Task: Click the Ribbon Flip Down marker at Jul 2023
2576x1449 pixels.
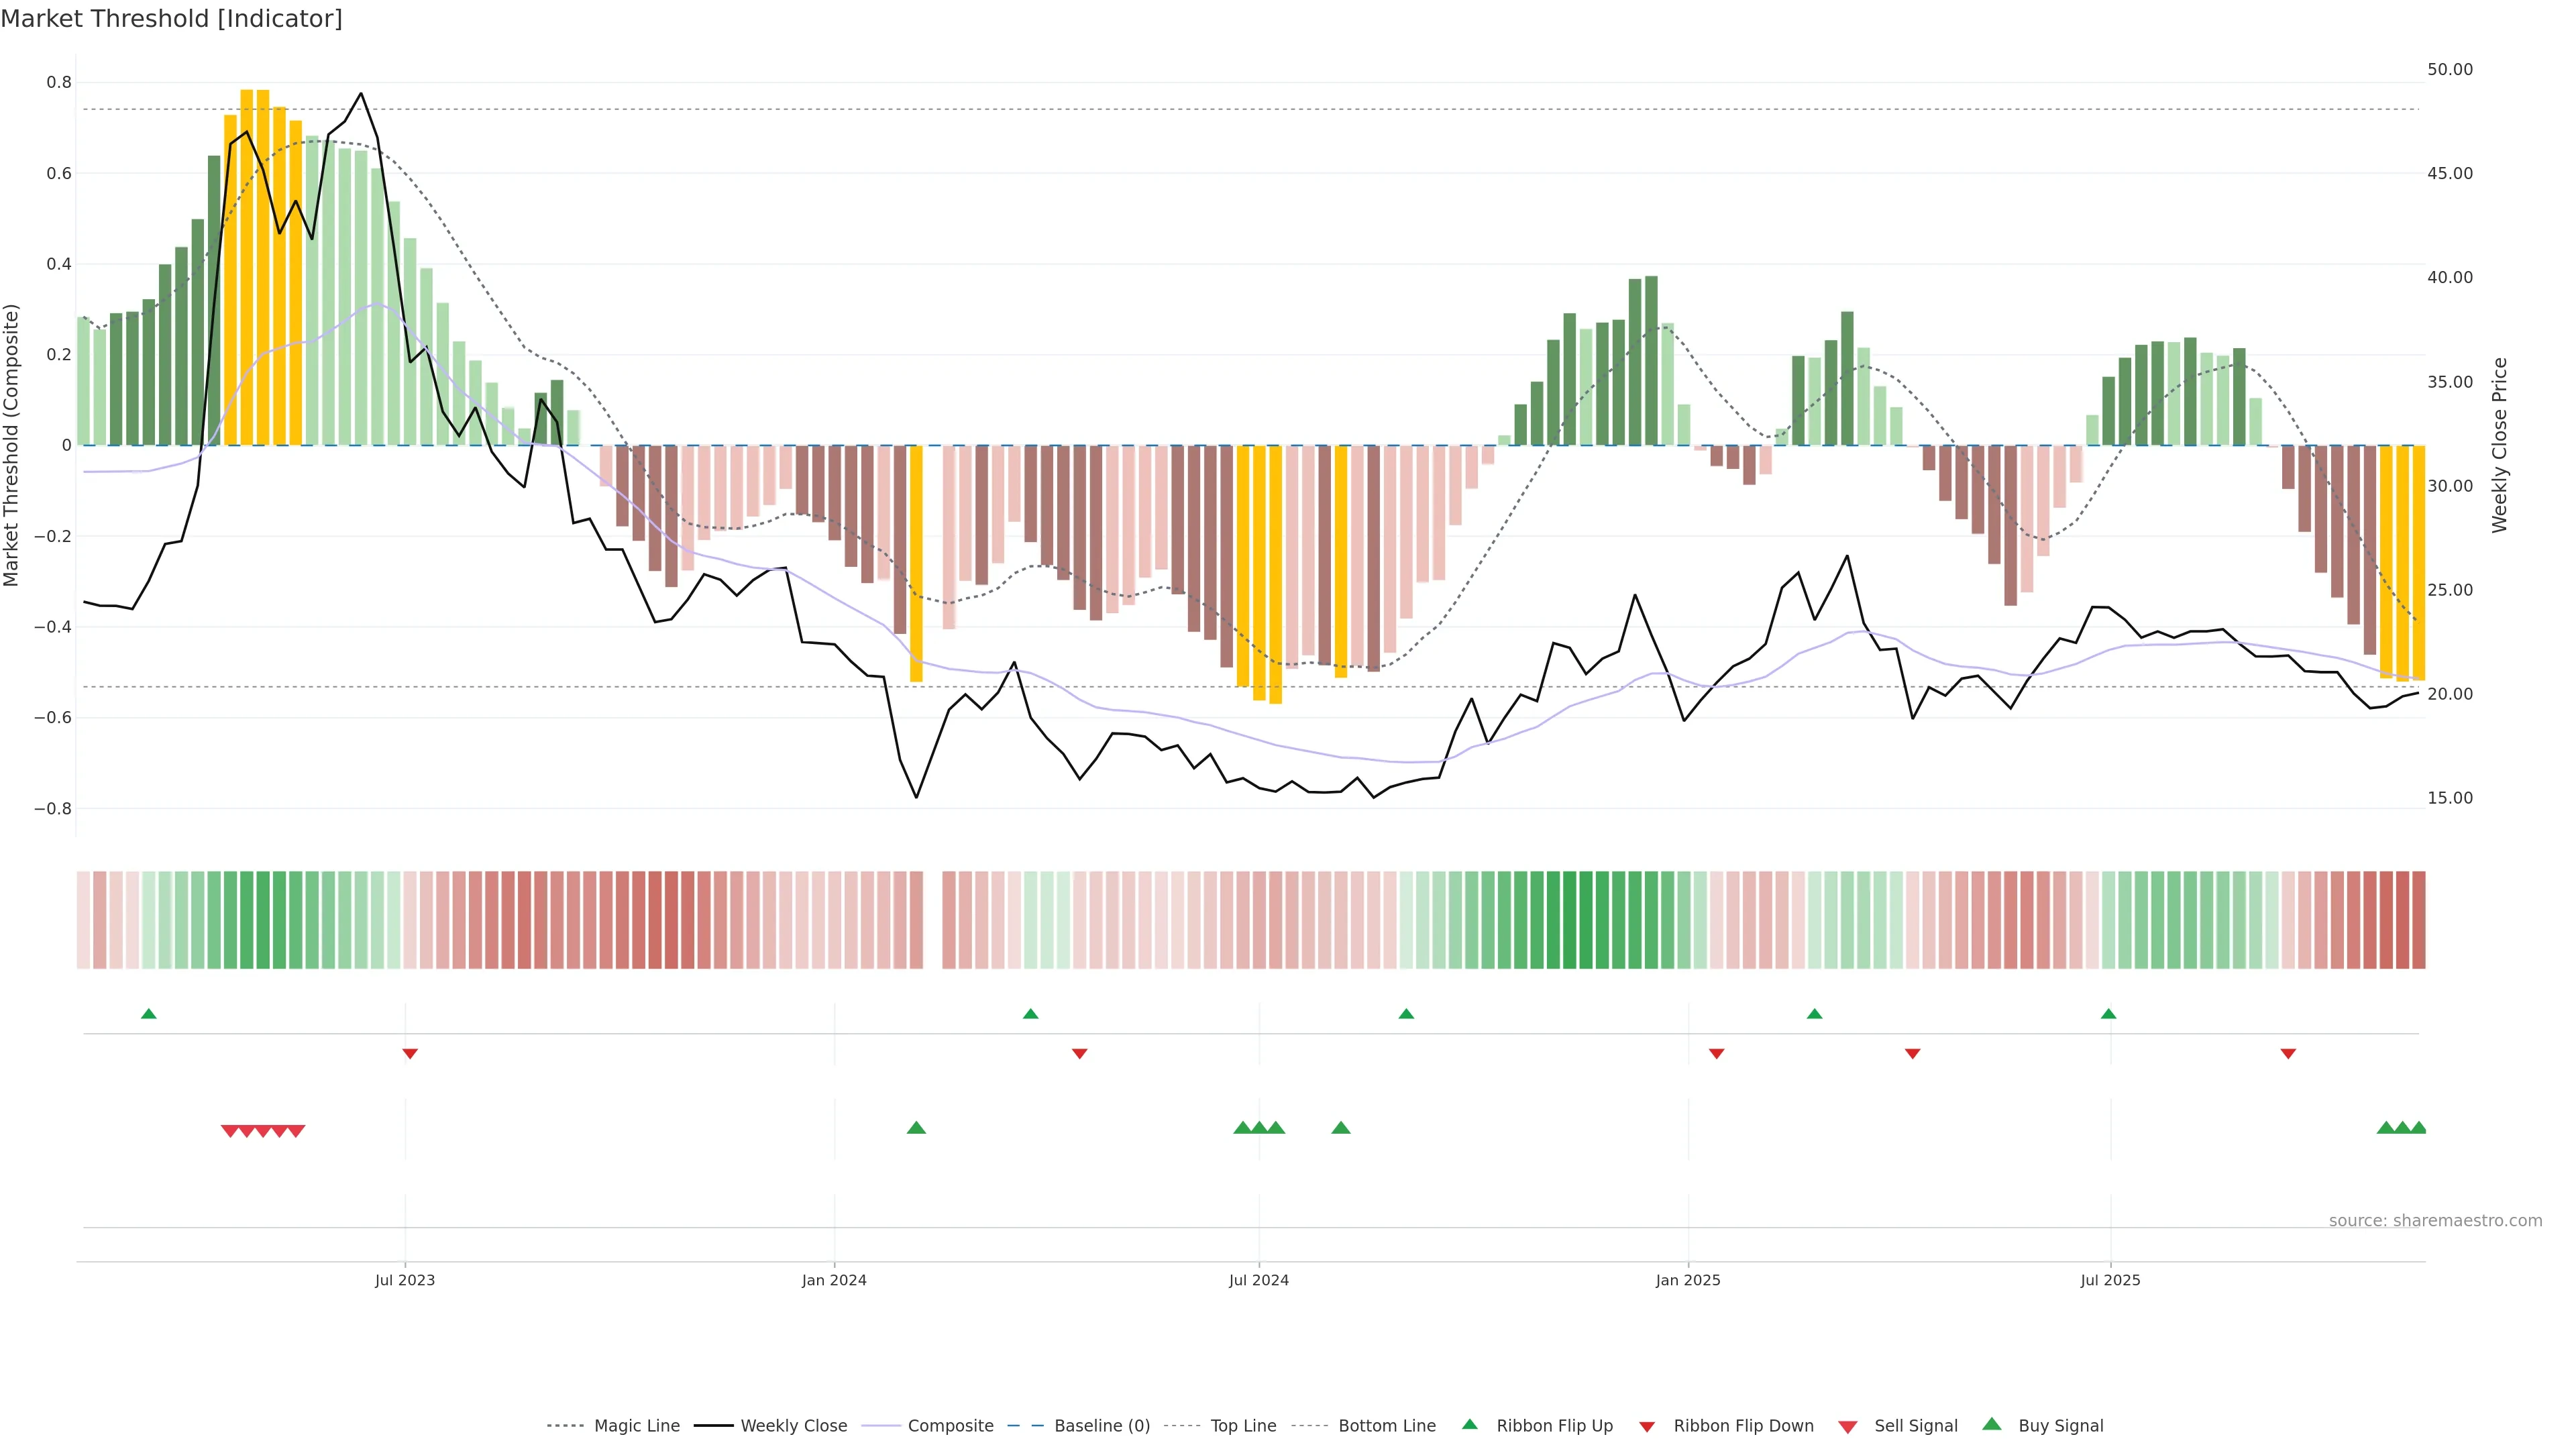Action: click(x=409, y=1054)
